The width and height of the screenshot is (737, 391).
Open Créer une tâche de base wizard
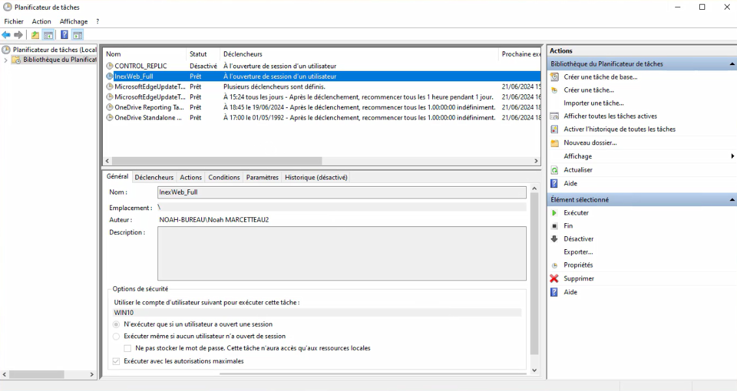click(600, 77)
